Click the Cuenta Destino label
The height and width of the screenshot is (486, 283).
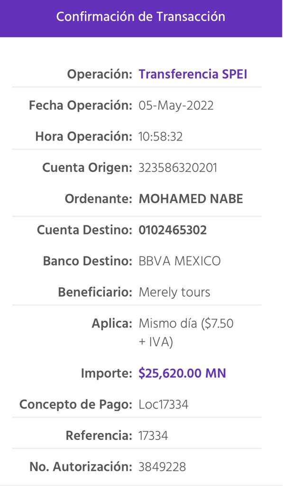click(84, 230)
